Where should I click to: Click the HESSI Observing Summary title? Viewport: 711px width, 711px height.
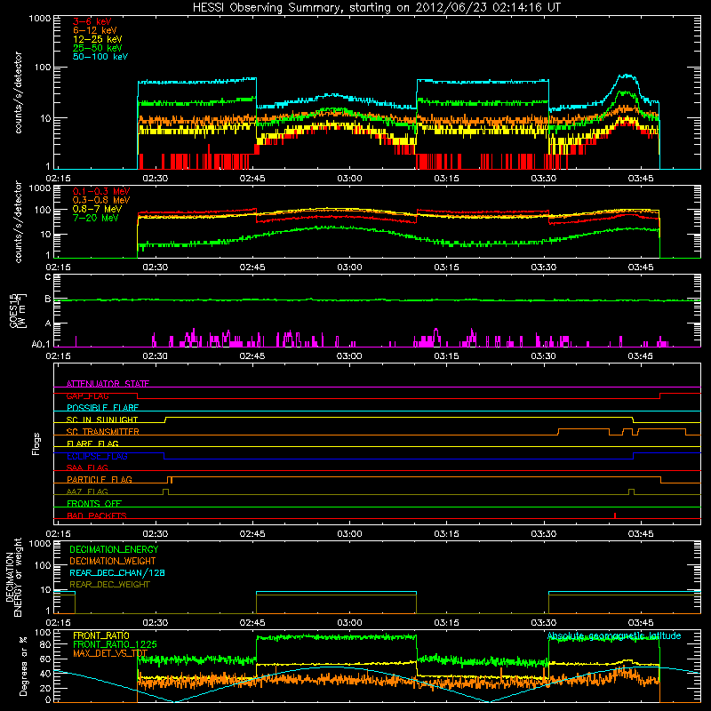click(376, 8)
